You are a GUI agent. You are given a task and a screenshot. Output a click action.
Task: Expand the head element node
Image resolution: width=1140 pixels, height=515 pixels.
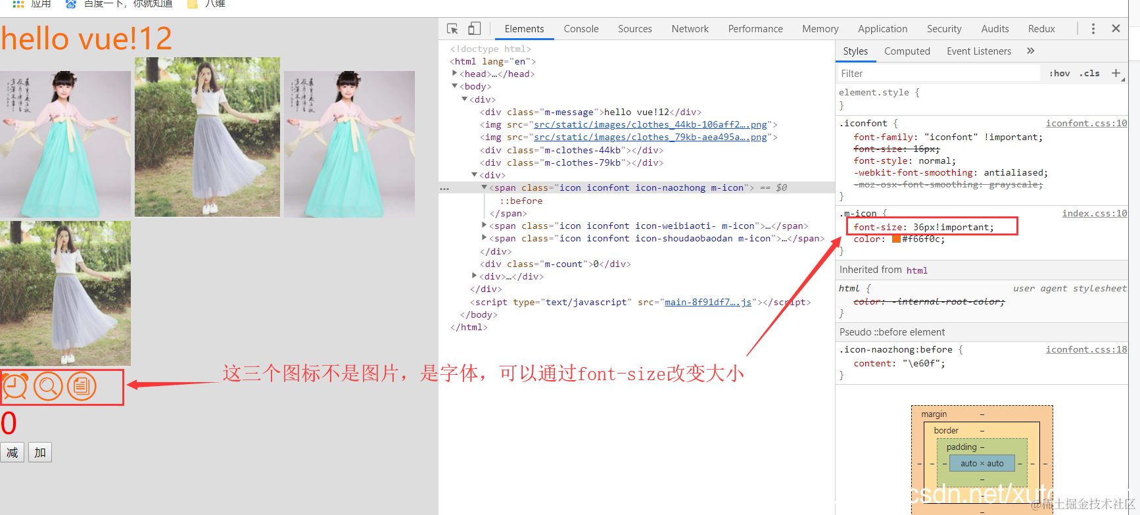(x=454, y=74)
